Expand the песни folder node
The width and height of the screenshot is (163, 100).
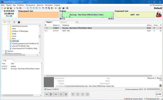click(x=8, y=36)
